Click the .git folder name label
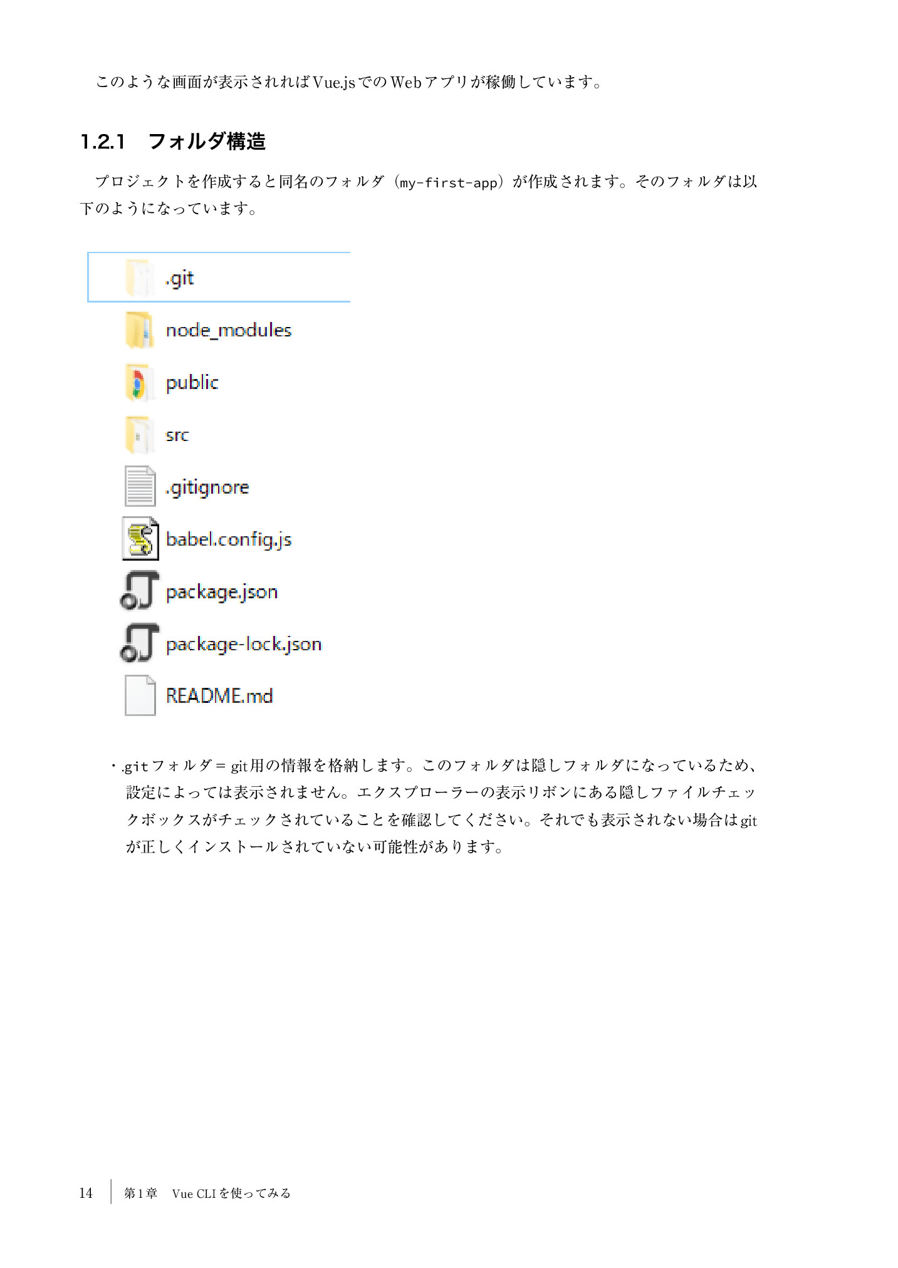Screen dimensions: 898x1268 pyautogui.click(x=179, y=278)
